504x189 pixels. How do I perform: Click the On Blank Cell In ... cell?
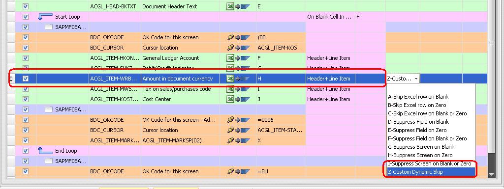click(330, 17)
